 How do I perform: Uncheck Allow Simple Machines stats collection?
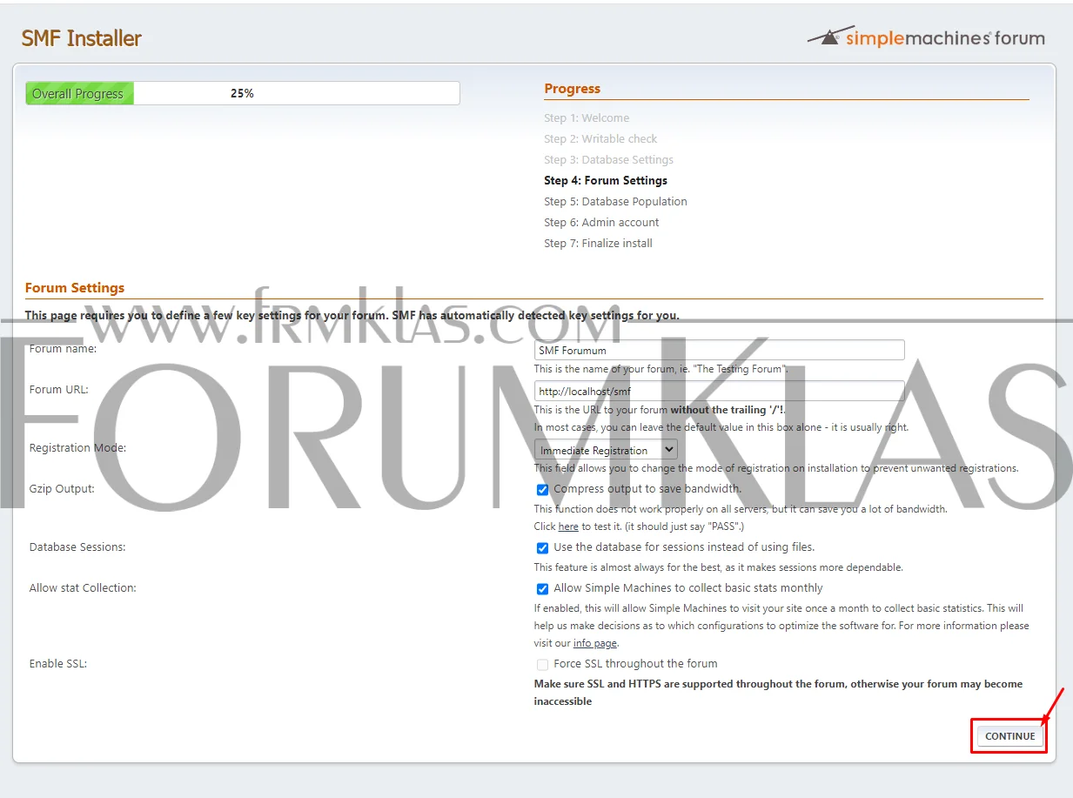542,588
